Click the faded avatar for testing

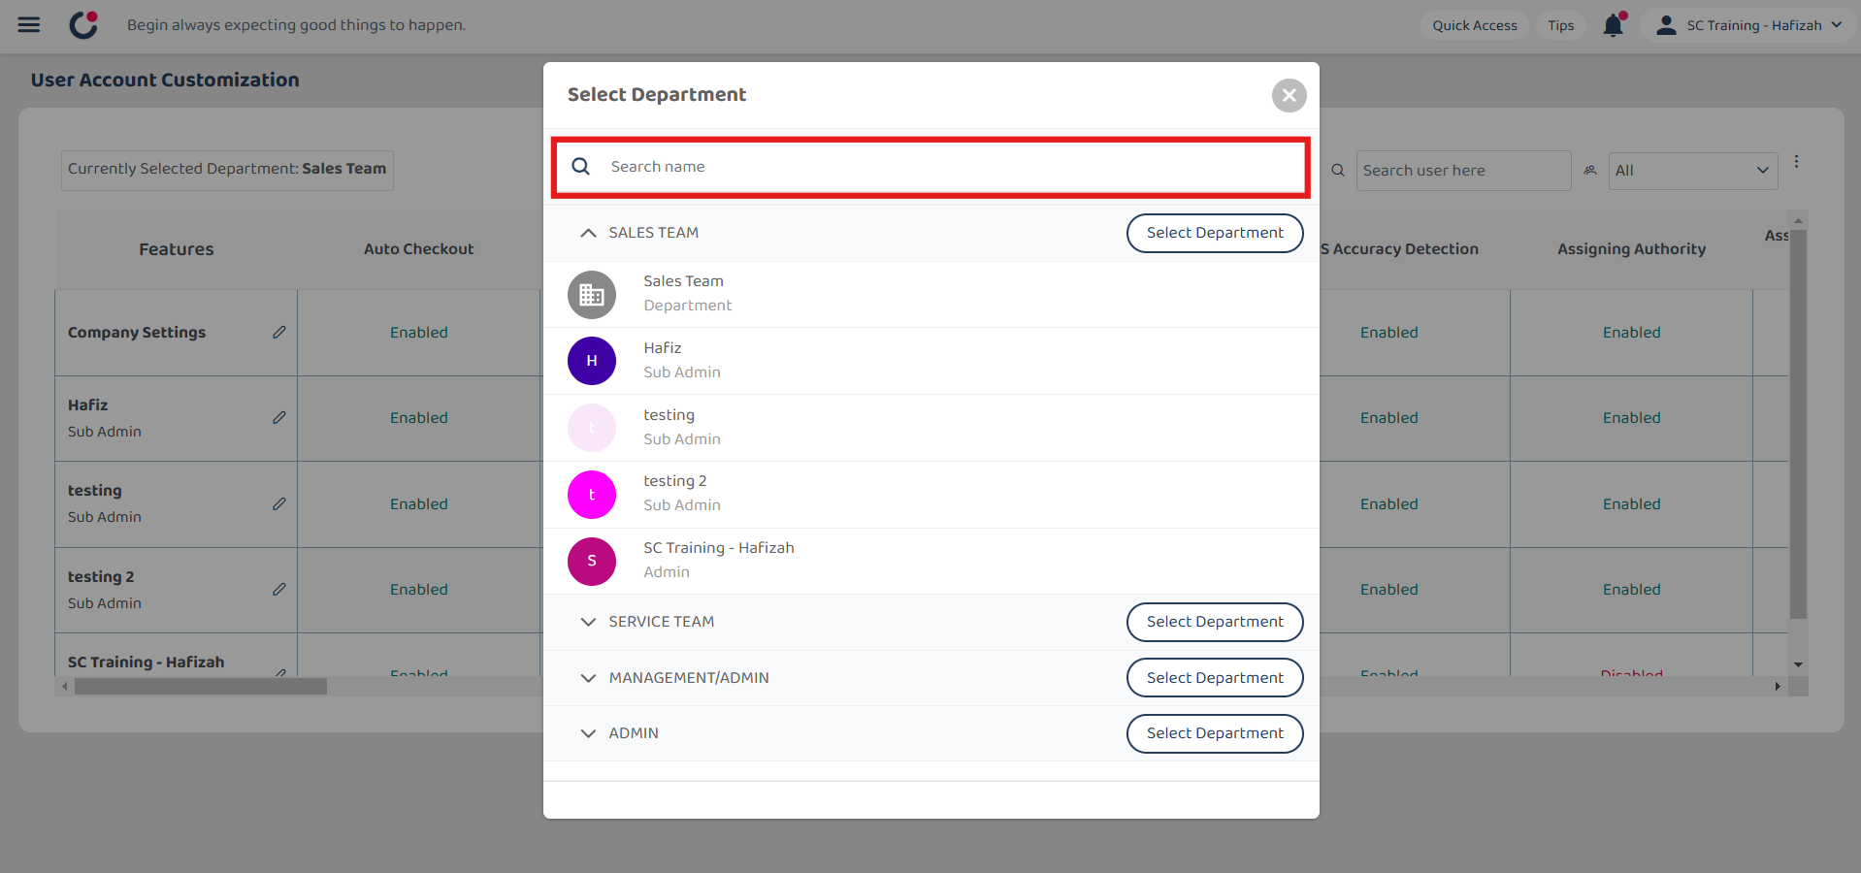(592, 428)
